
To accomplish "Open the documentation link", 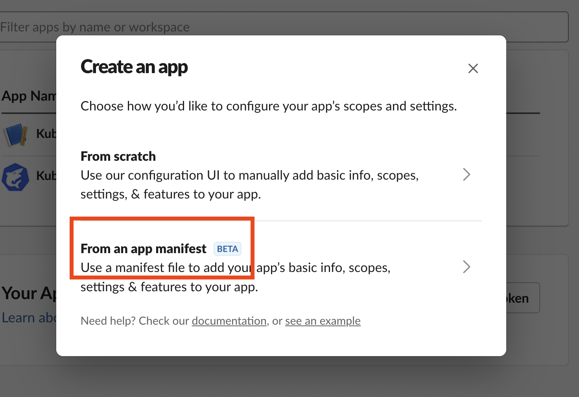I will tap(229, 321).
